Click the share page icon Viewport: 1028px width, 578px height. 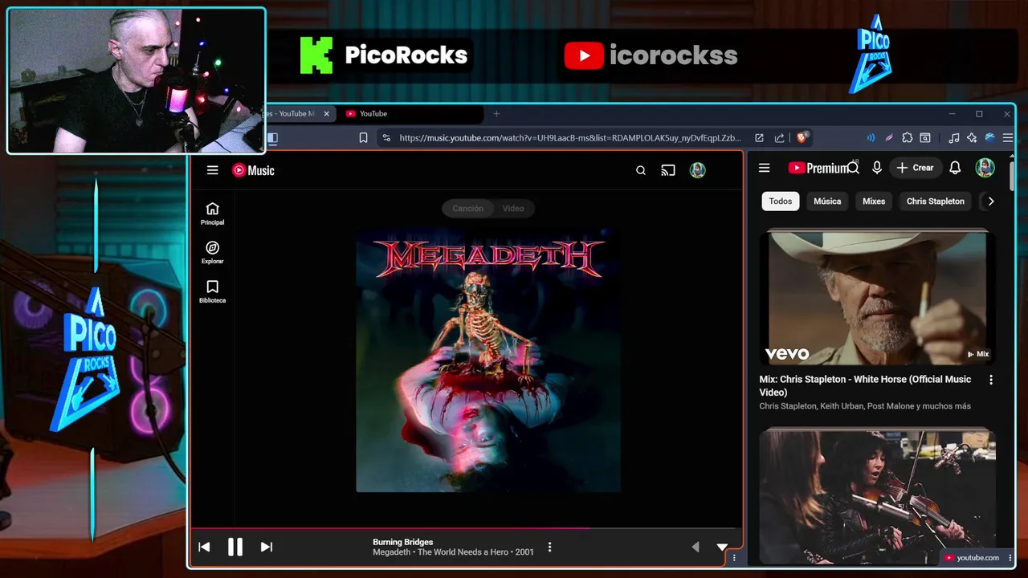pyautogui.click(x=779, y=138)
